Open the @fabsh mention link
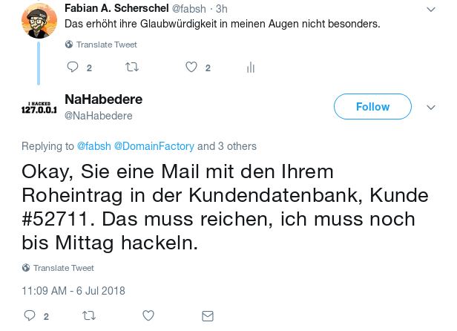This screenshot has width=457, height=331. (93, 146)
